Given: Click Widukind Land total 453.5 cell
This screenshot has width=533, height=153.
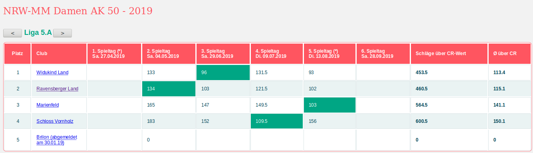Looking at the screenshot, I should 449,73.
